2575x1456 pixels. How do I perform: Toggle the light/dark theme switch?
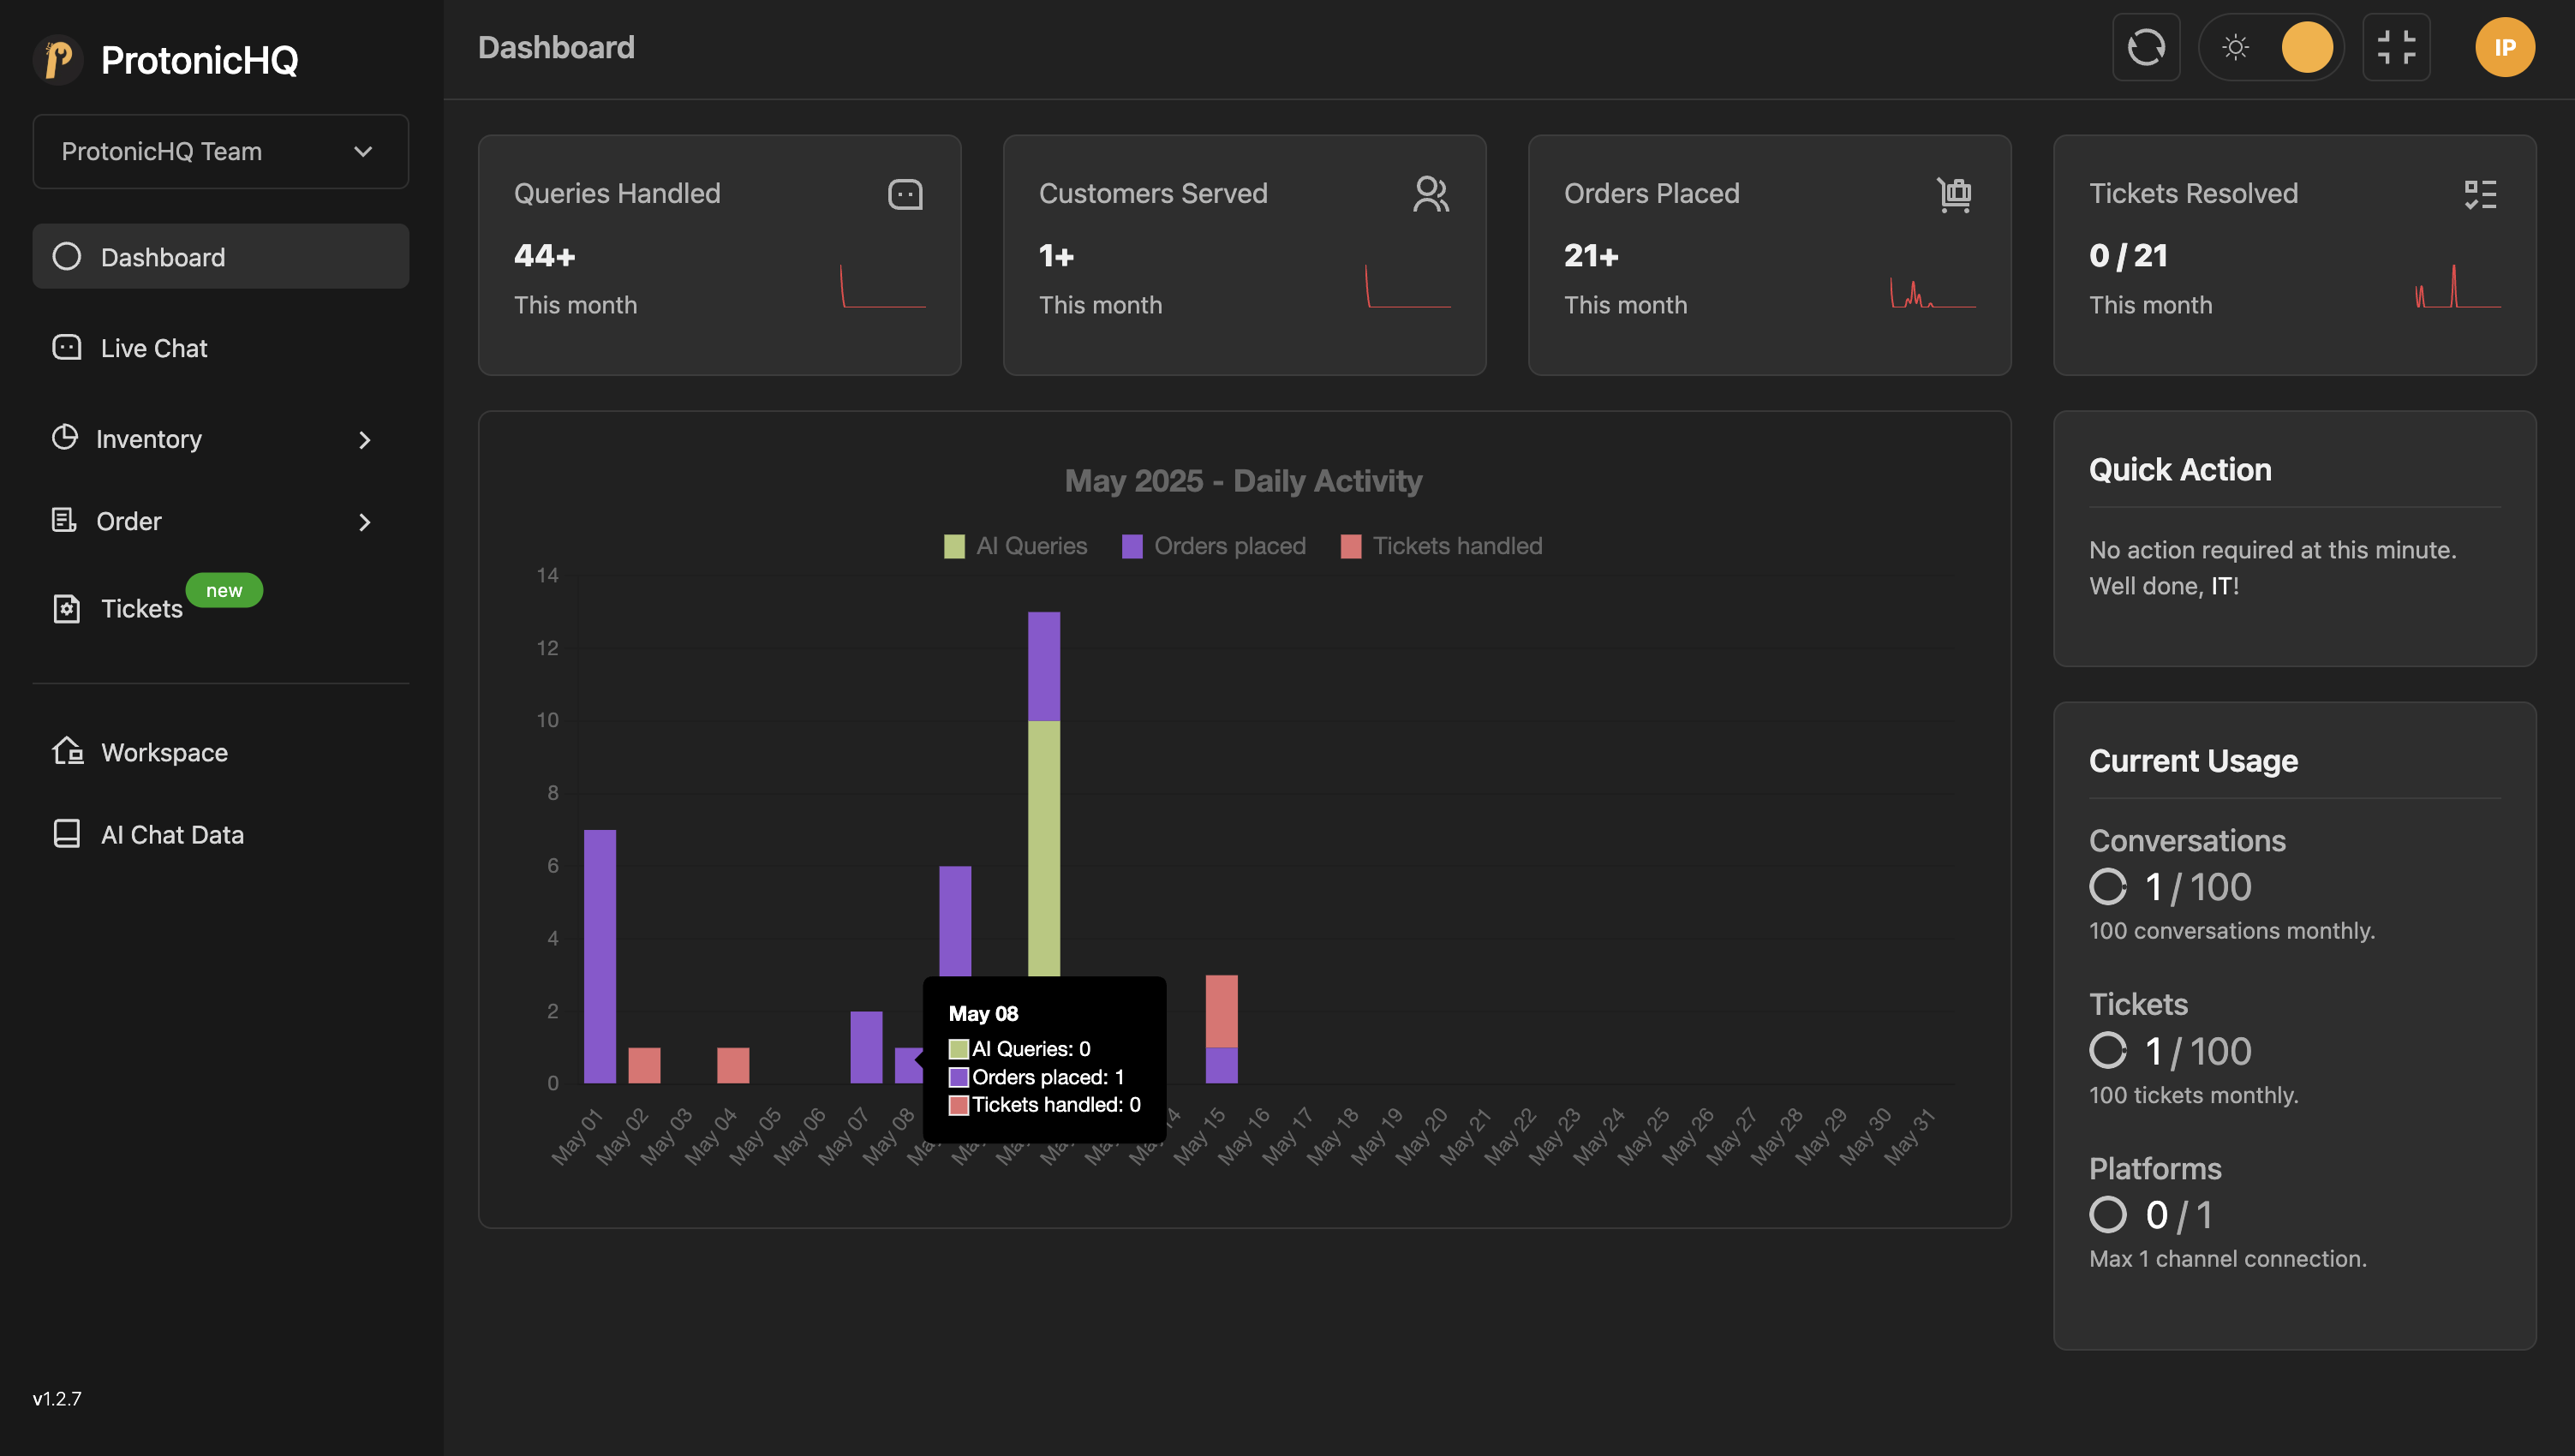pos(2271,47)
